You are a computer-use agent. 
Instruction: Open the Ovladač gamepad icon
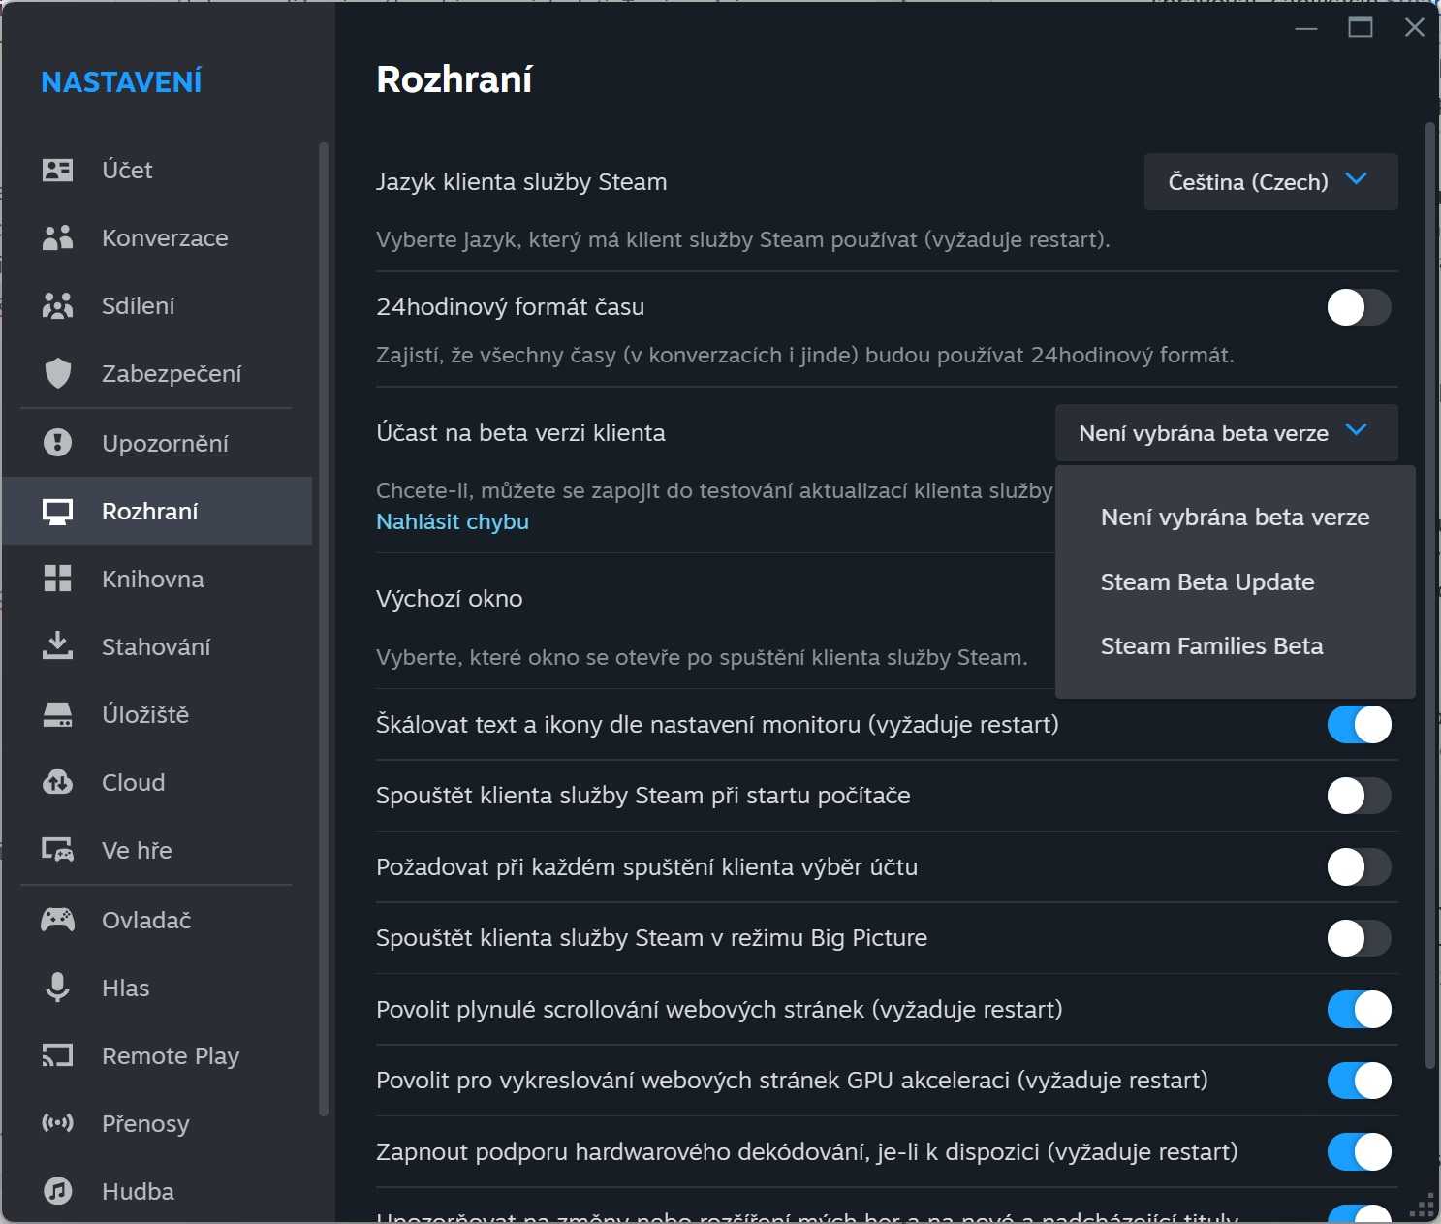pos(57,921)
